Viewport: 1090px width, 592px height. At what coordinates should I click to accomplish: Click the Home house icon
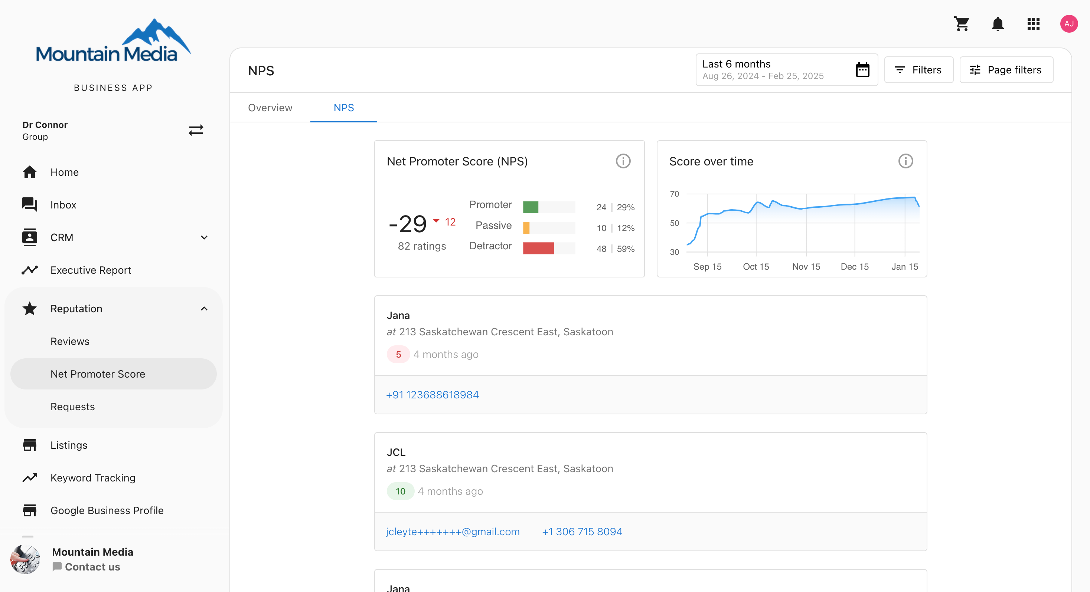point(30,172)
